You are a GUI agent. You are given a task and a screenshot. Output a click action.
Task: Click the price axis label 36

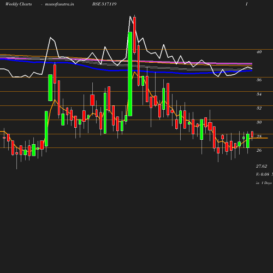(259, 80)
